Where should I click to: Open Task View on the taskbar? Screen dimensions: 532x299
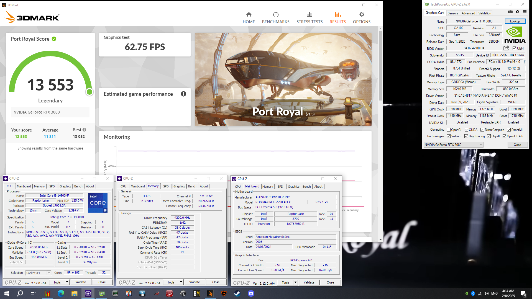(x=33, y=293)
